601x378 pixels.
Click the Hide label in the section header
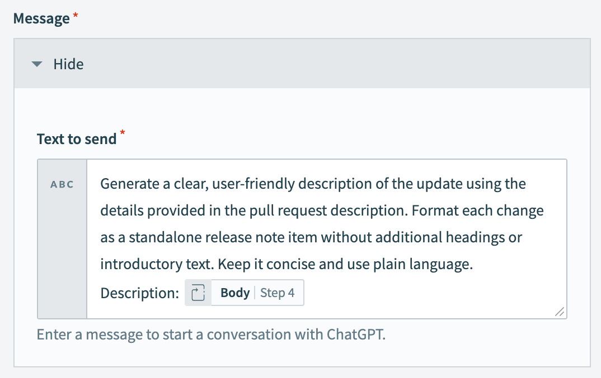click(68, 64)
